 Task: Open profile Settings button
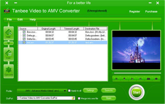90,90
